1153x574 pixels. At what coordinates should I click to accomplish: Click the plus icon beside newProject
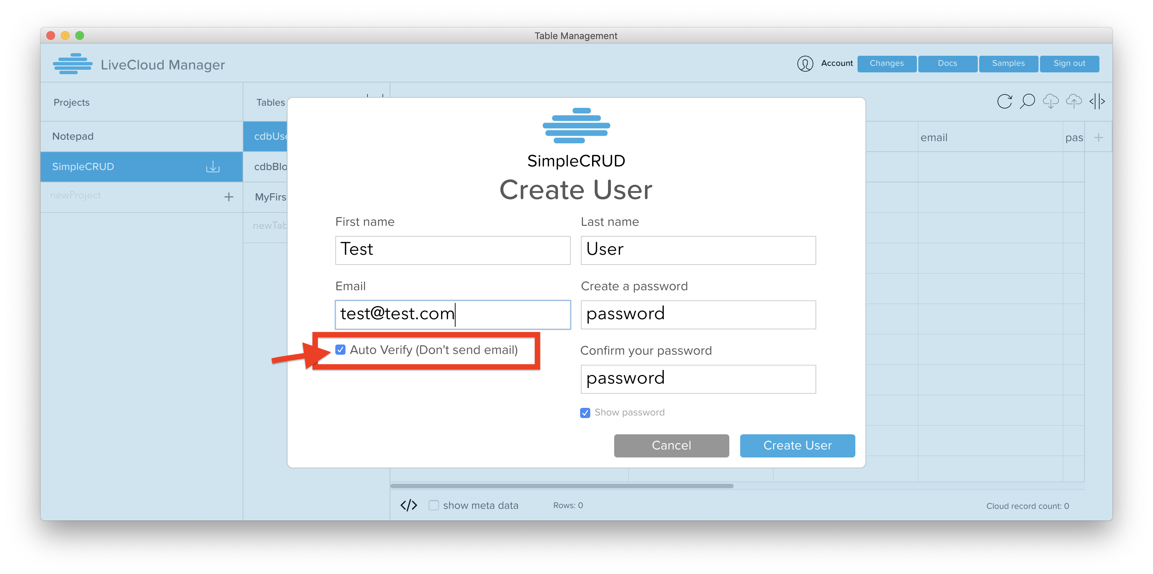coord(229,197)
